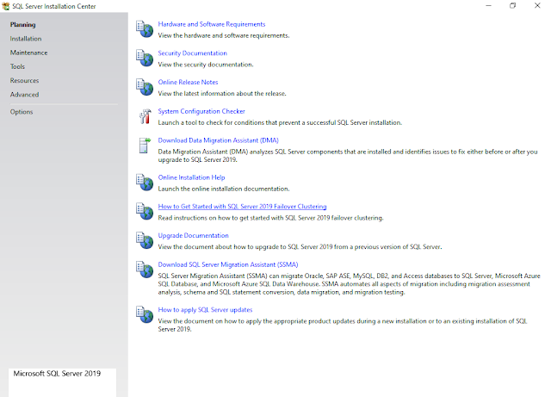
Task: Click the globe icon next to Security Documentation
Action: pyautogui.click(x=145, y=58)
